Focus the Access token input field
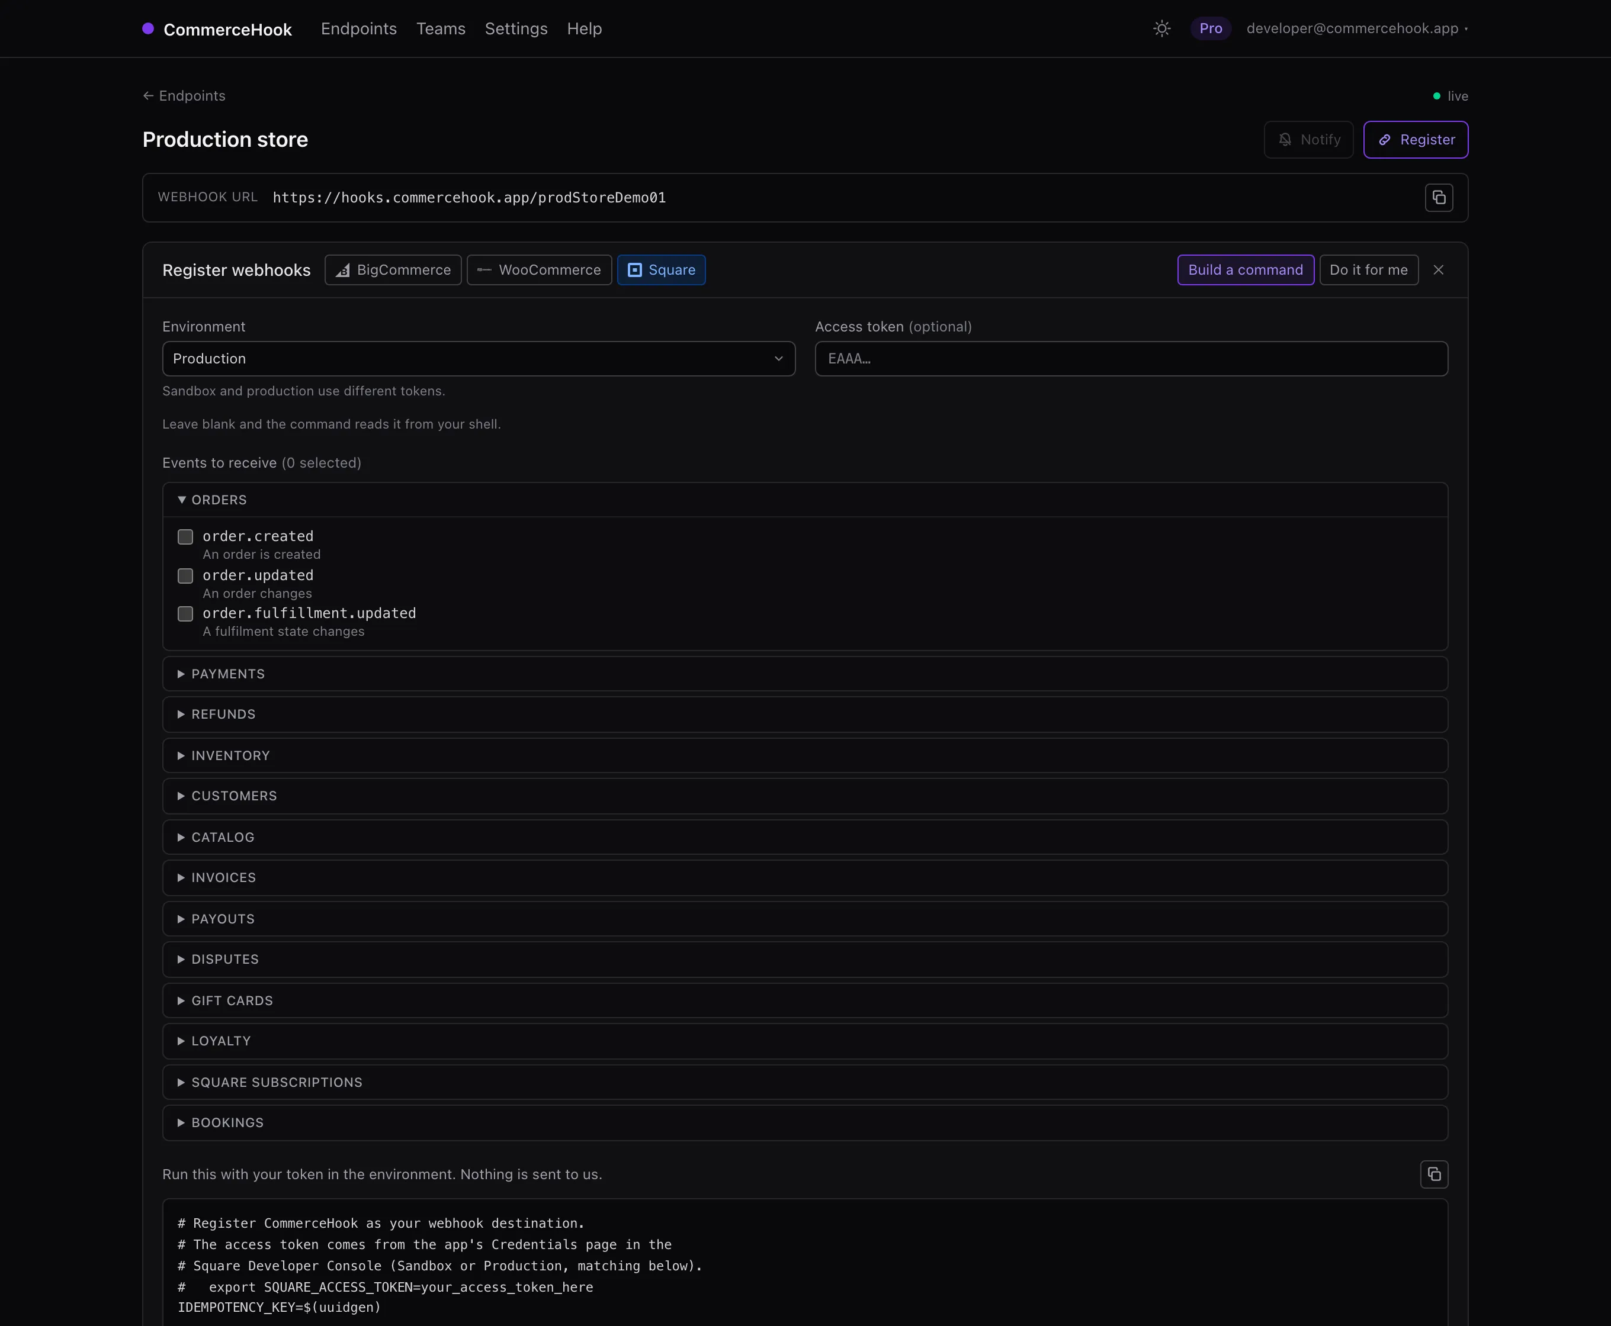This screenshot has height=1326, width=1611. point(1131,358)
